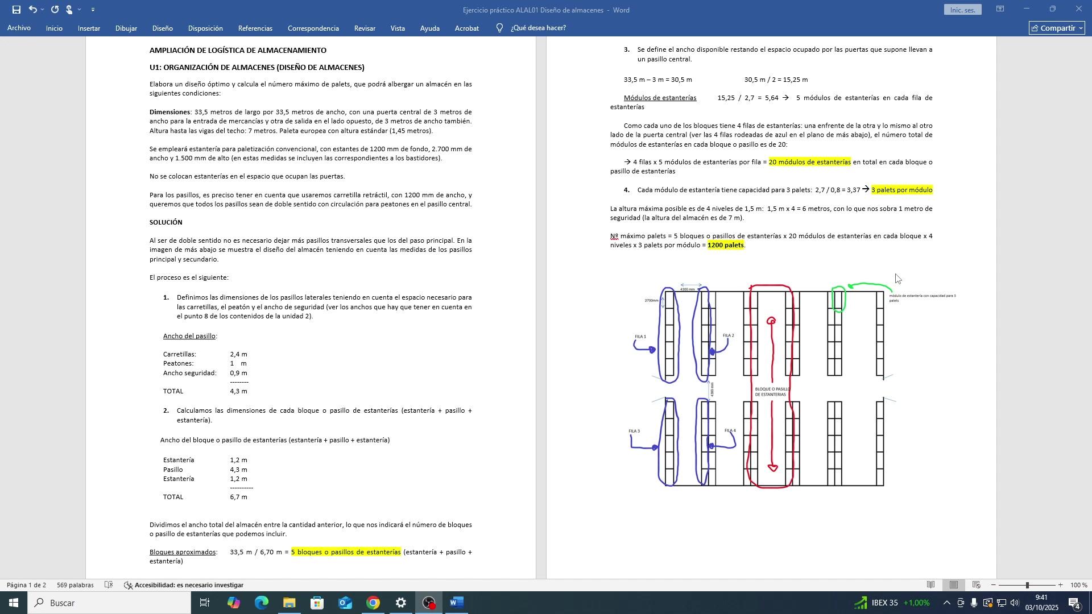
Task: Click the Touch/Mouse mode hand icon
Action: 69,10
